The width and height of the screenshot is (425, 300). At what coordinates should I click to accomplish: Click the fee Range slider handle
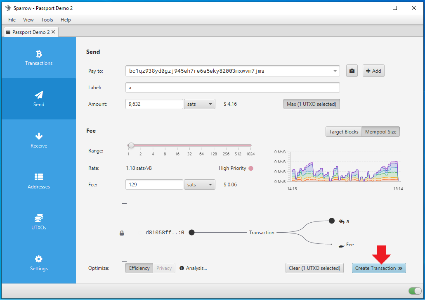coord(131,145)
